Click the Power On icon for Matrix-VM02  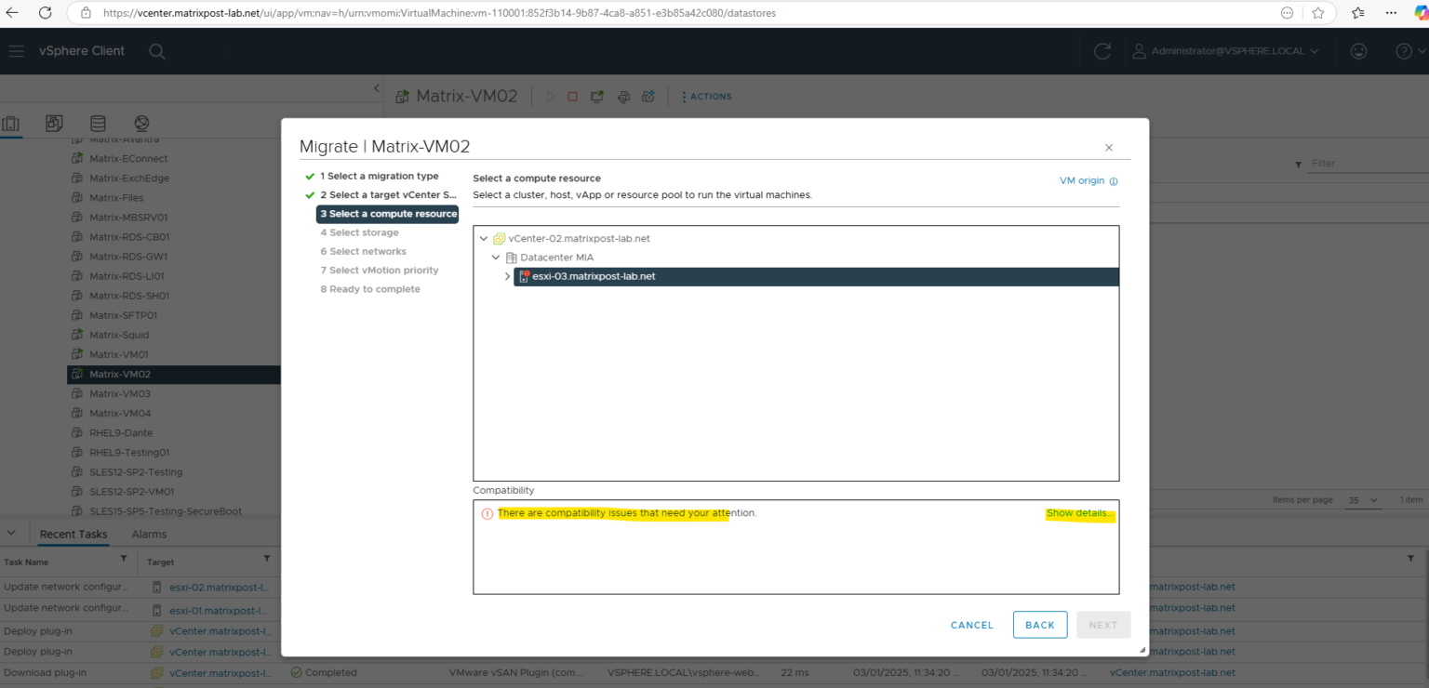click(x=549, y=96)
